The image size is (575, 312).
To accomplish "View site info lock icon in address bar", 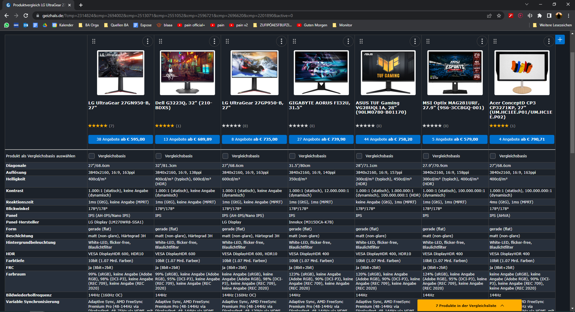I will [37, 16].
